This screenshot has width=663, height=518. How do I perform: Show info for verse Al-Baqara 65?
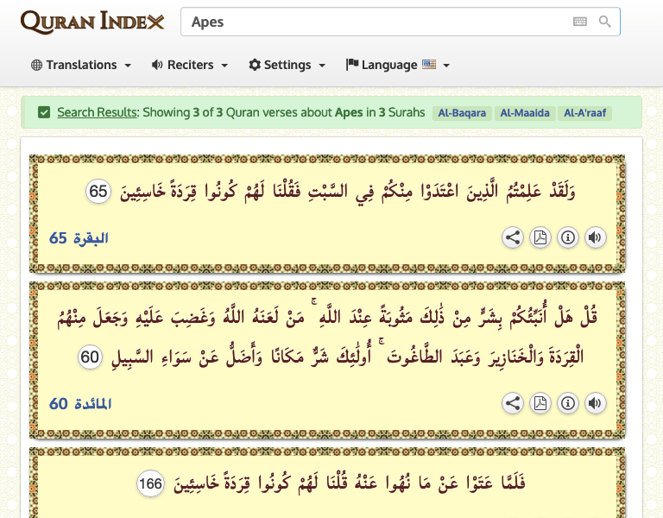[x=568, y=237]
